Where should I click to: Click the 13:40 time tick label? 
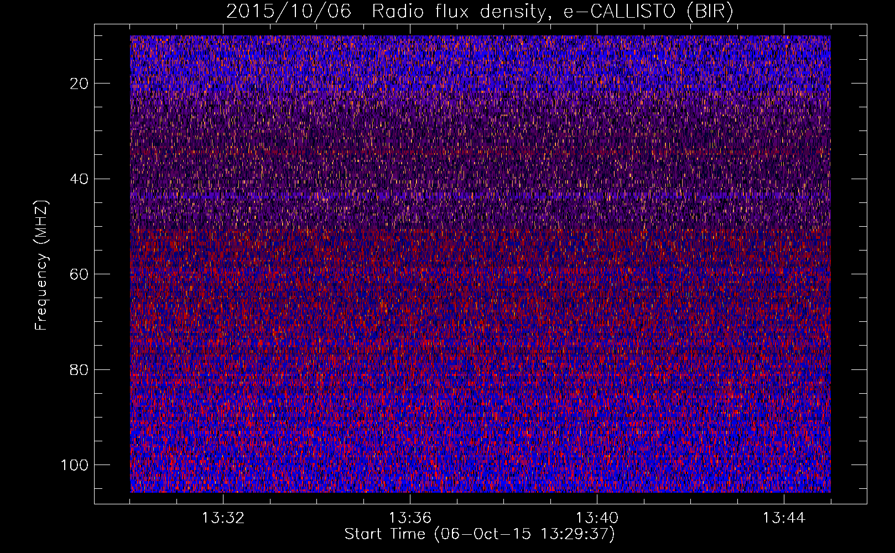[597, 518]
